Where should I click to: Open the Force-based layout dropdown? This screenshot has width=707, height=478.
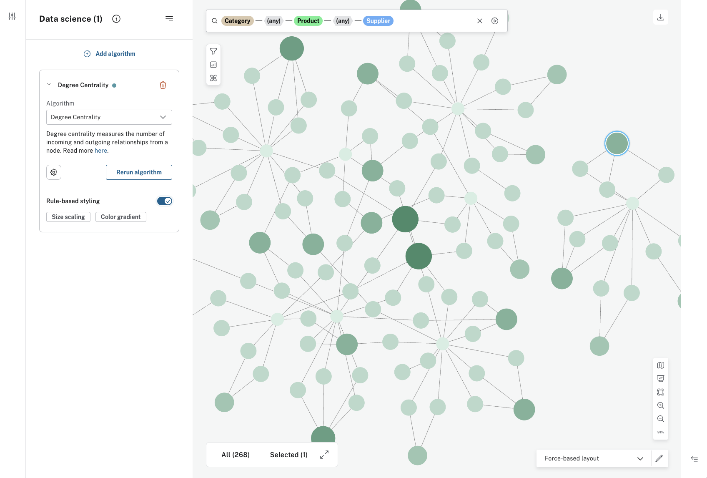(594, 458)
